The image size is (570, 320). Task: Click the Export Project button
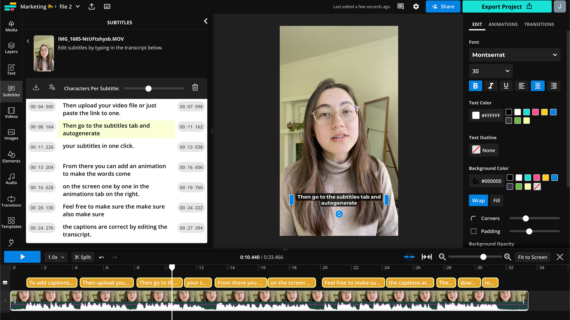coord(506,6)
